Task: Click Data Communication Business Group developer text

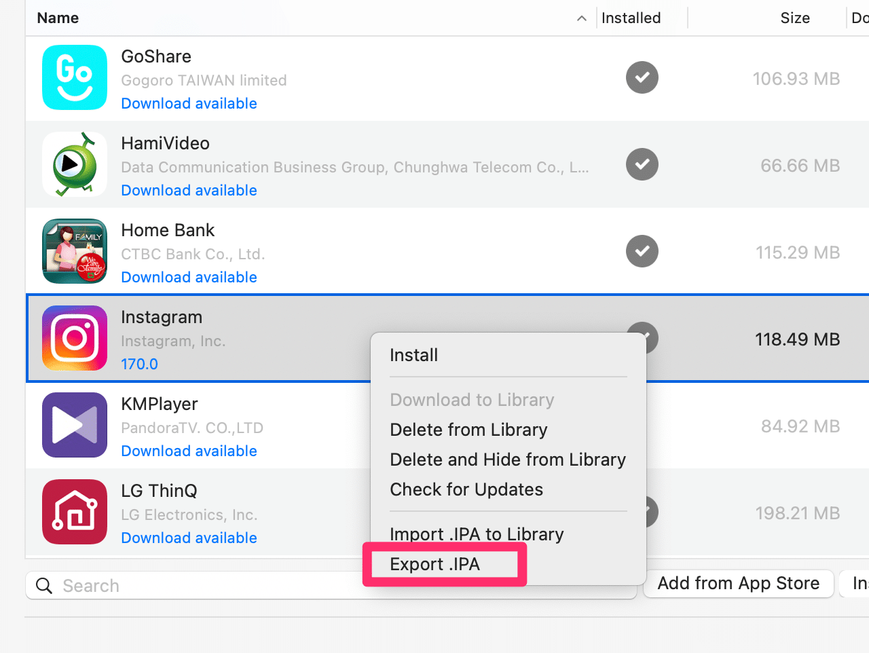Action: tap(355, 167)
